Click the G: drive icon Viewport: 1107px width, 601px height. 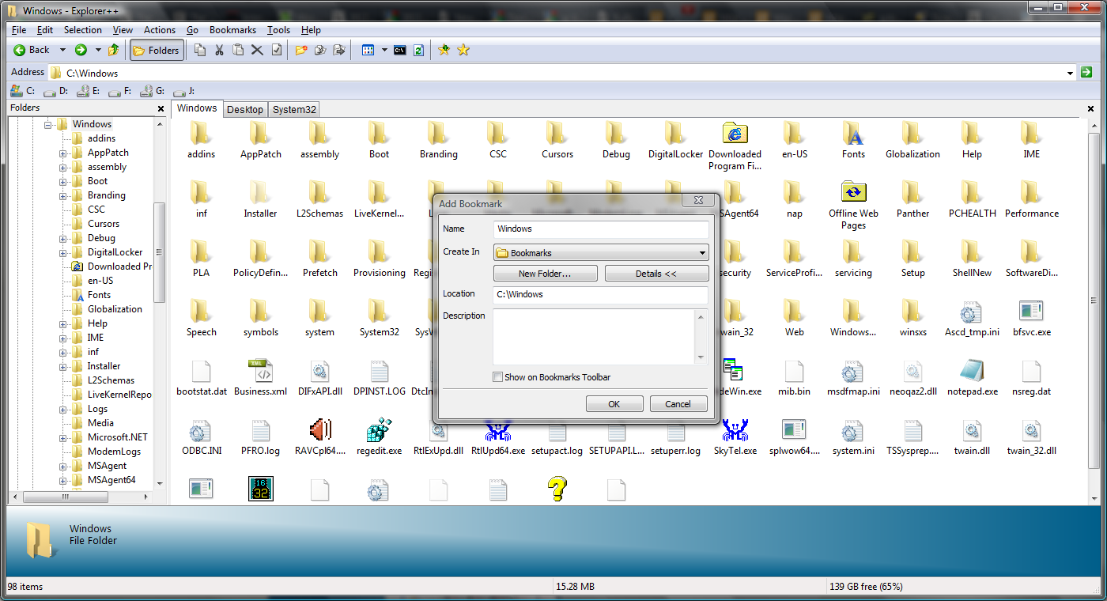coord(147,91)
